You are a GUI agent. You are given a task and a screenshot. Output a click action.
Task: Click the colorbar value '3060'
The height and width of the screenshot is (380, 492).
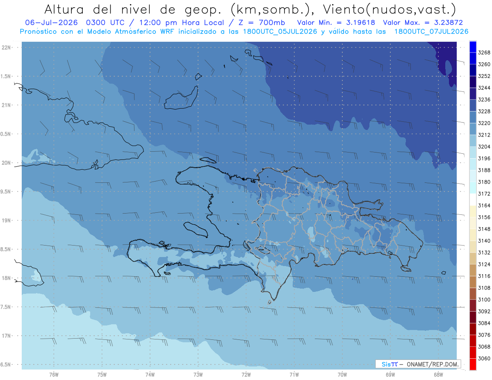coord(484,358)
